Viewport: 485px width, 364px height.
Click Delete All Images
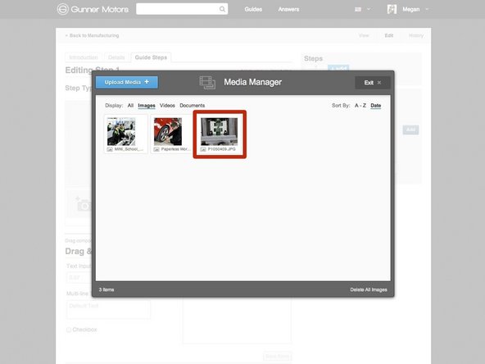click(369, 289)
